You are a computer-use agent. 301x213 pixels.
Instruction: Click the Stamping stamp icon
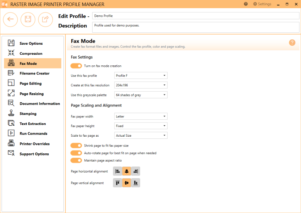[11, 113]
